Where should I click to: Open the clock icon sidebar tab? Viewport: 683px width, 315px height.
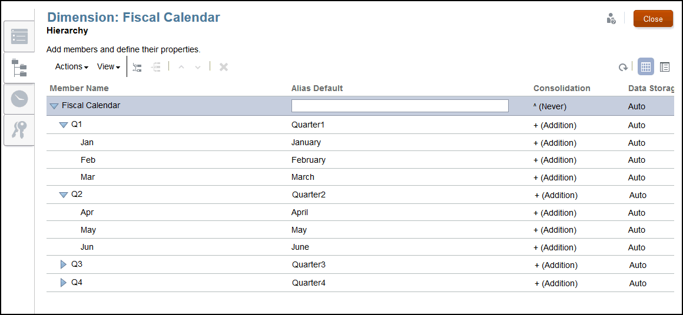[19, 99]
